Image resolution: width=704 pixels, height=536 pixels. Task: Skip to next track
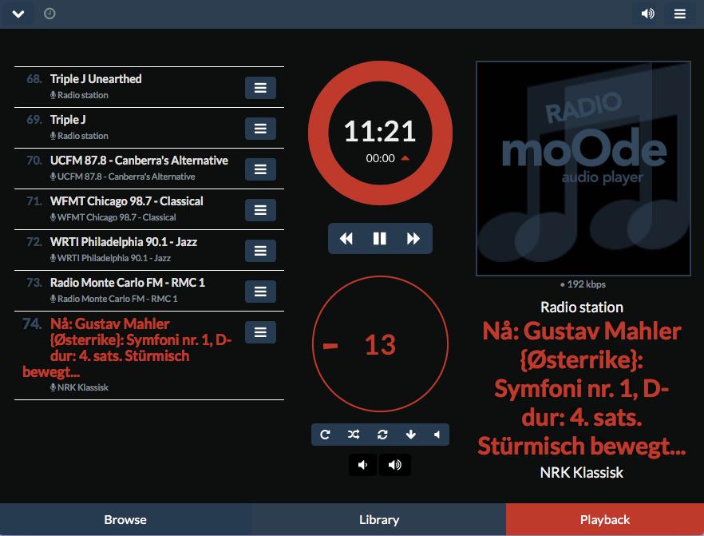pyautogui.click(x=413, y=239)
